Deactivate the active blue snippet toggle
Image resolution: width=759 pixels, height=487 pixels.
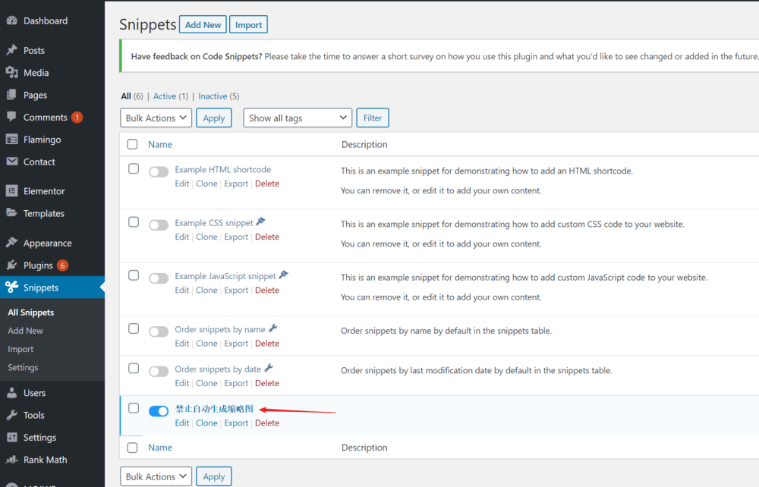159,411
